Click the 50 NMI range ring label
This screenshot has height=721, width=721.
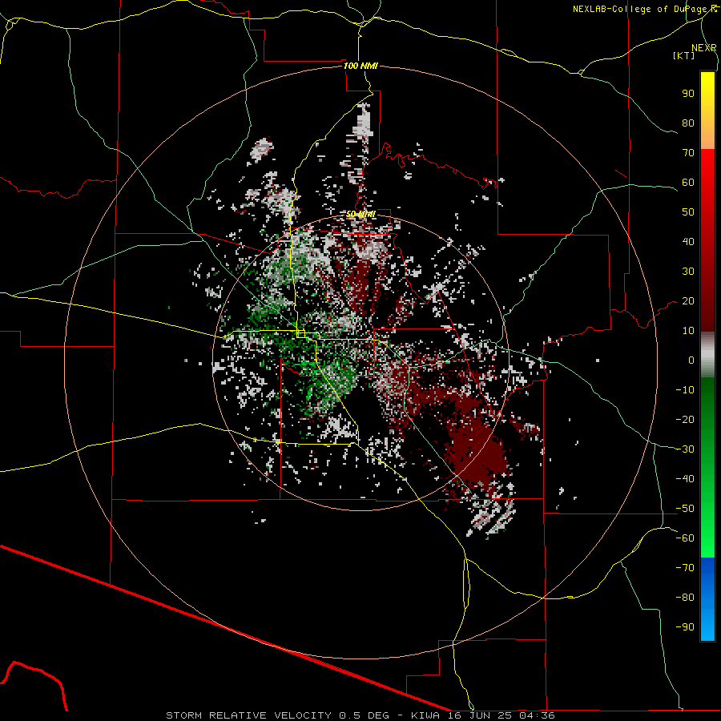tap(360, 214)
